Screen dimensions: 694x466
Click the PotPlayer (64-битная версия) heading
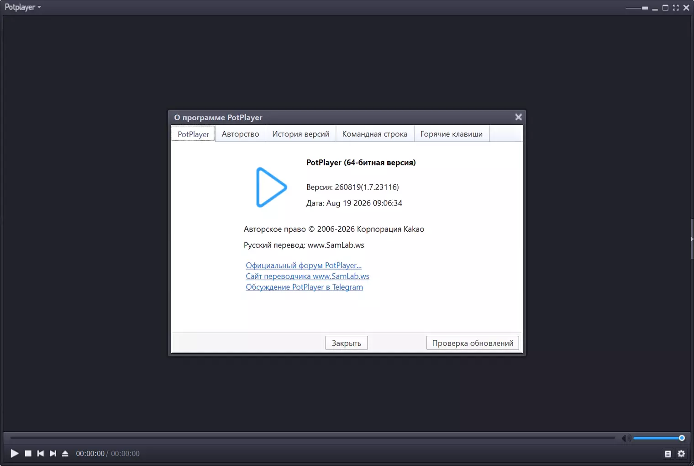pyautogui.click(x=361, y=163)
